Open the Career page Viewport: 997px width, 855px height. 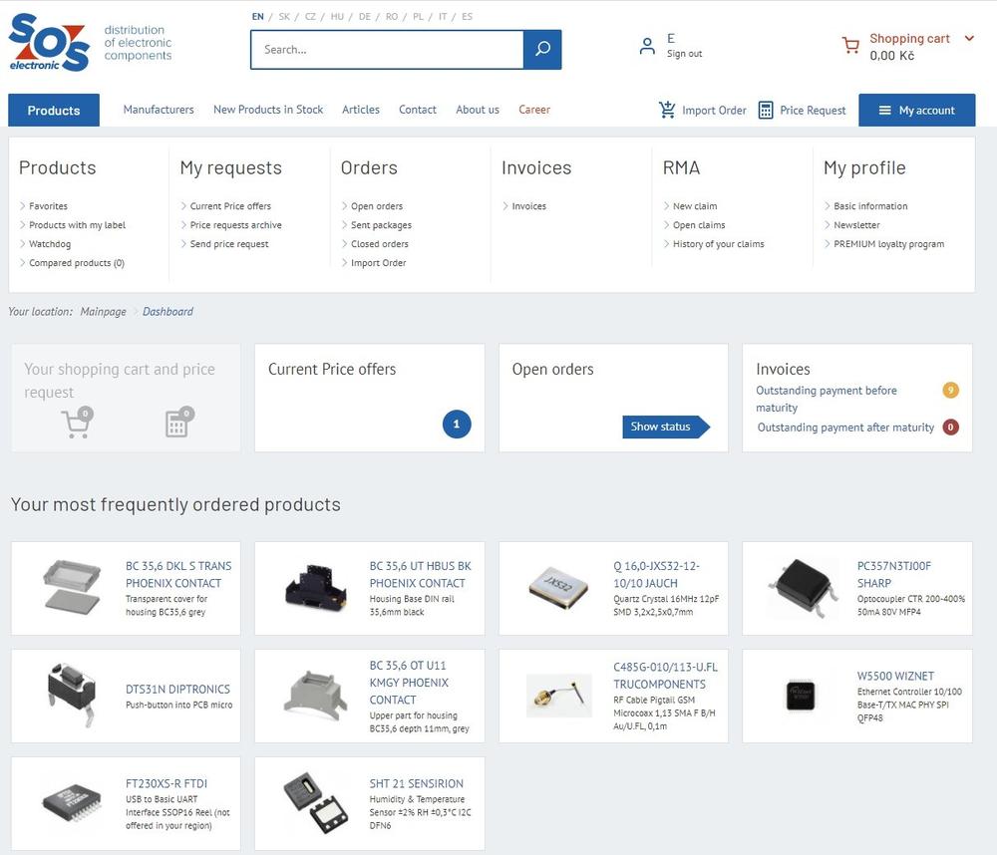534,110
